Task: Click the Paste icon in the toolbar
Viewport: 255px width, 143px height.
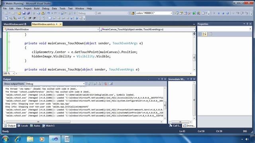Action: (43, 13)
